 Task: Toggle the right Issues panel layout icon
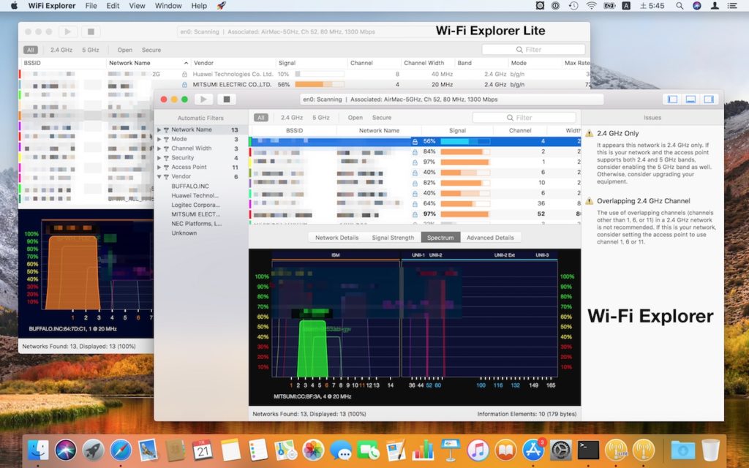point(710,99)
